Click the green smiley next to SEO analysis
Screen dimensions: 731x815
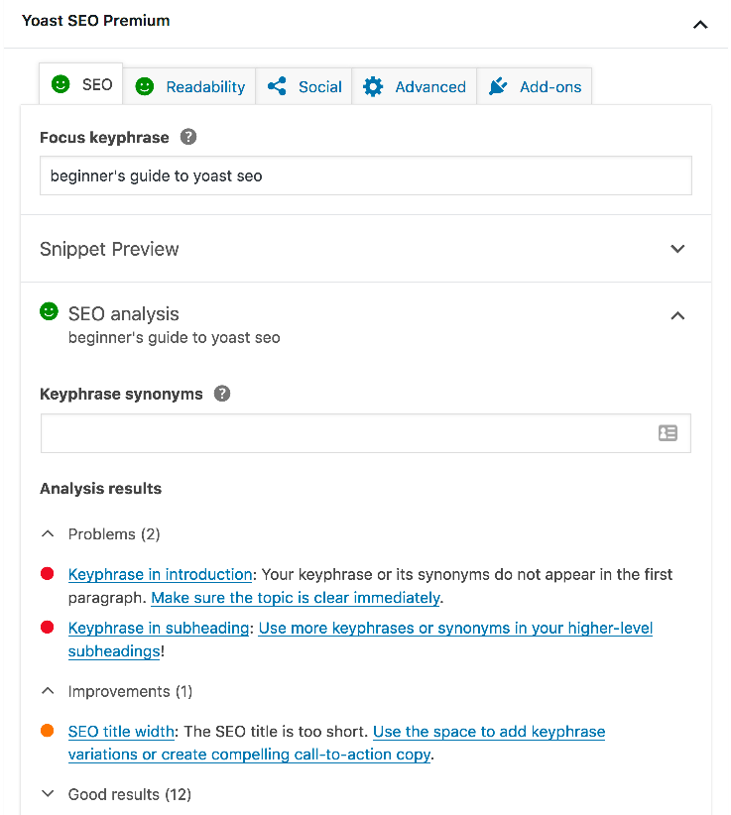pyautogui.click(x=49, y=312)
